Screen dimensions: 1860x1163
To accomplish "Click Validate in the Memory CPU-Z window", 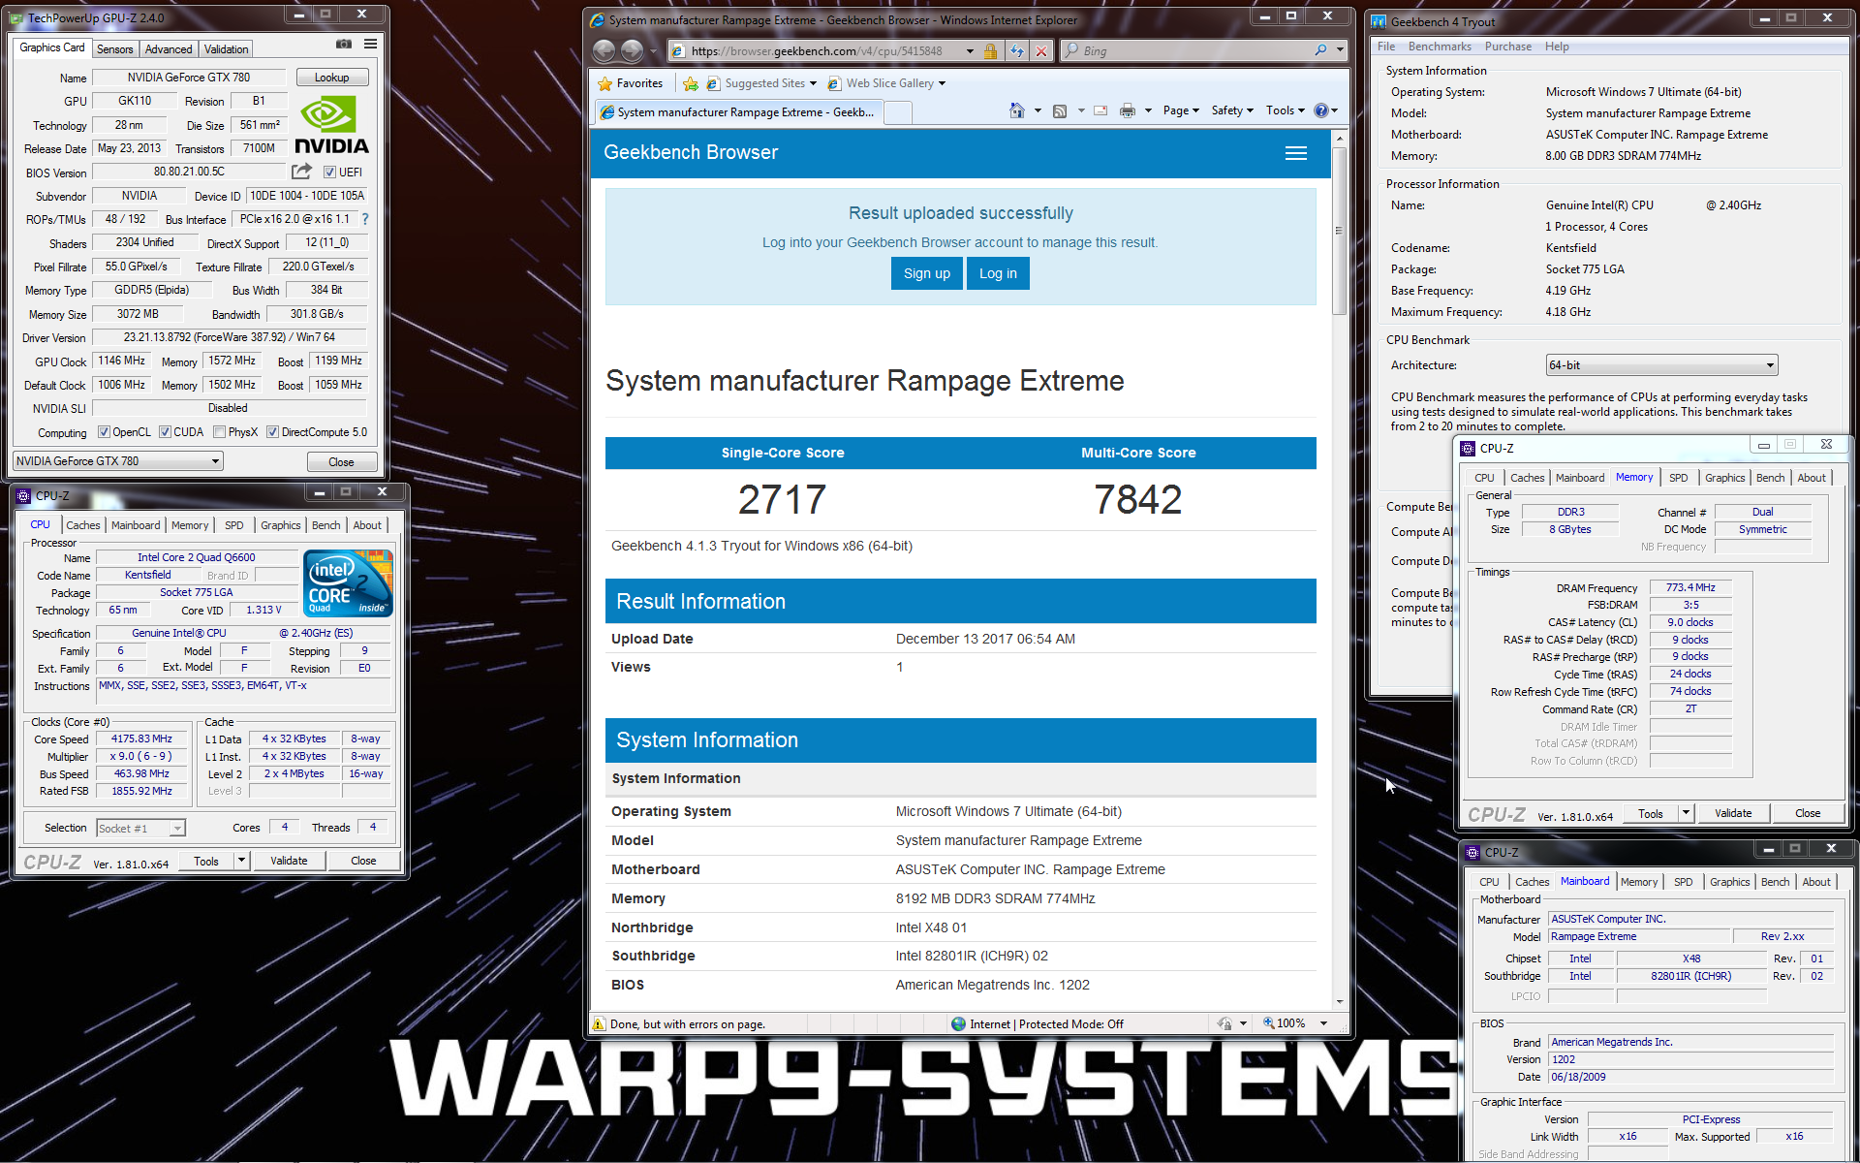I will click(x=1733, y=813).
